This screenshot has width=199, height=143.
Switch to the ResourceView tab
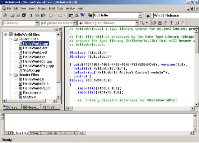coord(31,107)
